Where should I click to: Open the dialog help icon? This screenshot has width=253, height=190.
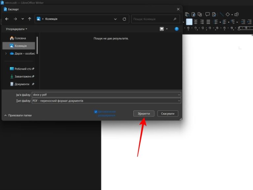point(177,29)
